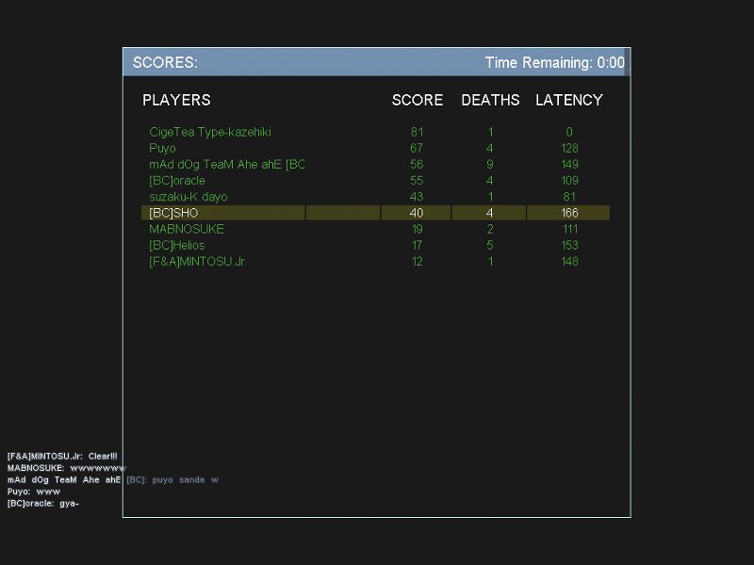754x565 pixels.
Task: Click the score 43 for suzaku-K dayo
Action: [417, 197]
